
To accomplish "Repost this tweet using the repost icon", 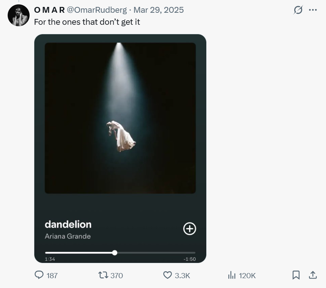I will click(103, 275).
